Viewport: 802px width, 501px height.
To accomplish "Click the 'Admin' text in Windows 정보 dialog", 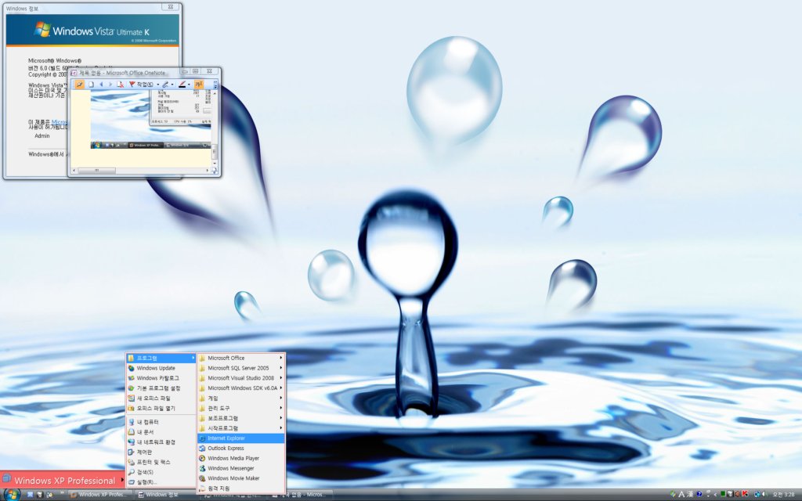I will coord(42,136).
